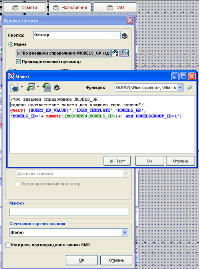
Task: Click the green arrow table icon in Макет toolbar
Action: click(31, 87)
